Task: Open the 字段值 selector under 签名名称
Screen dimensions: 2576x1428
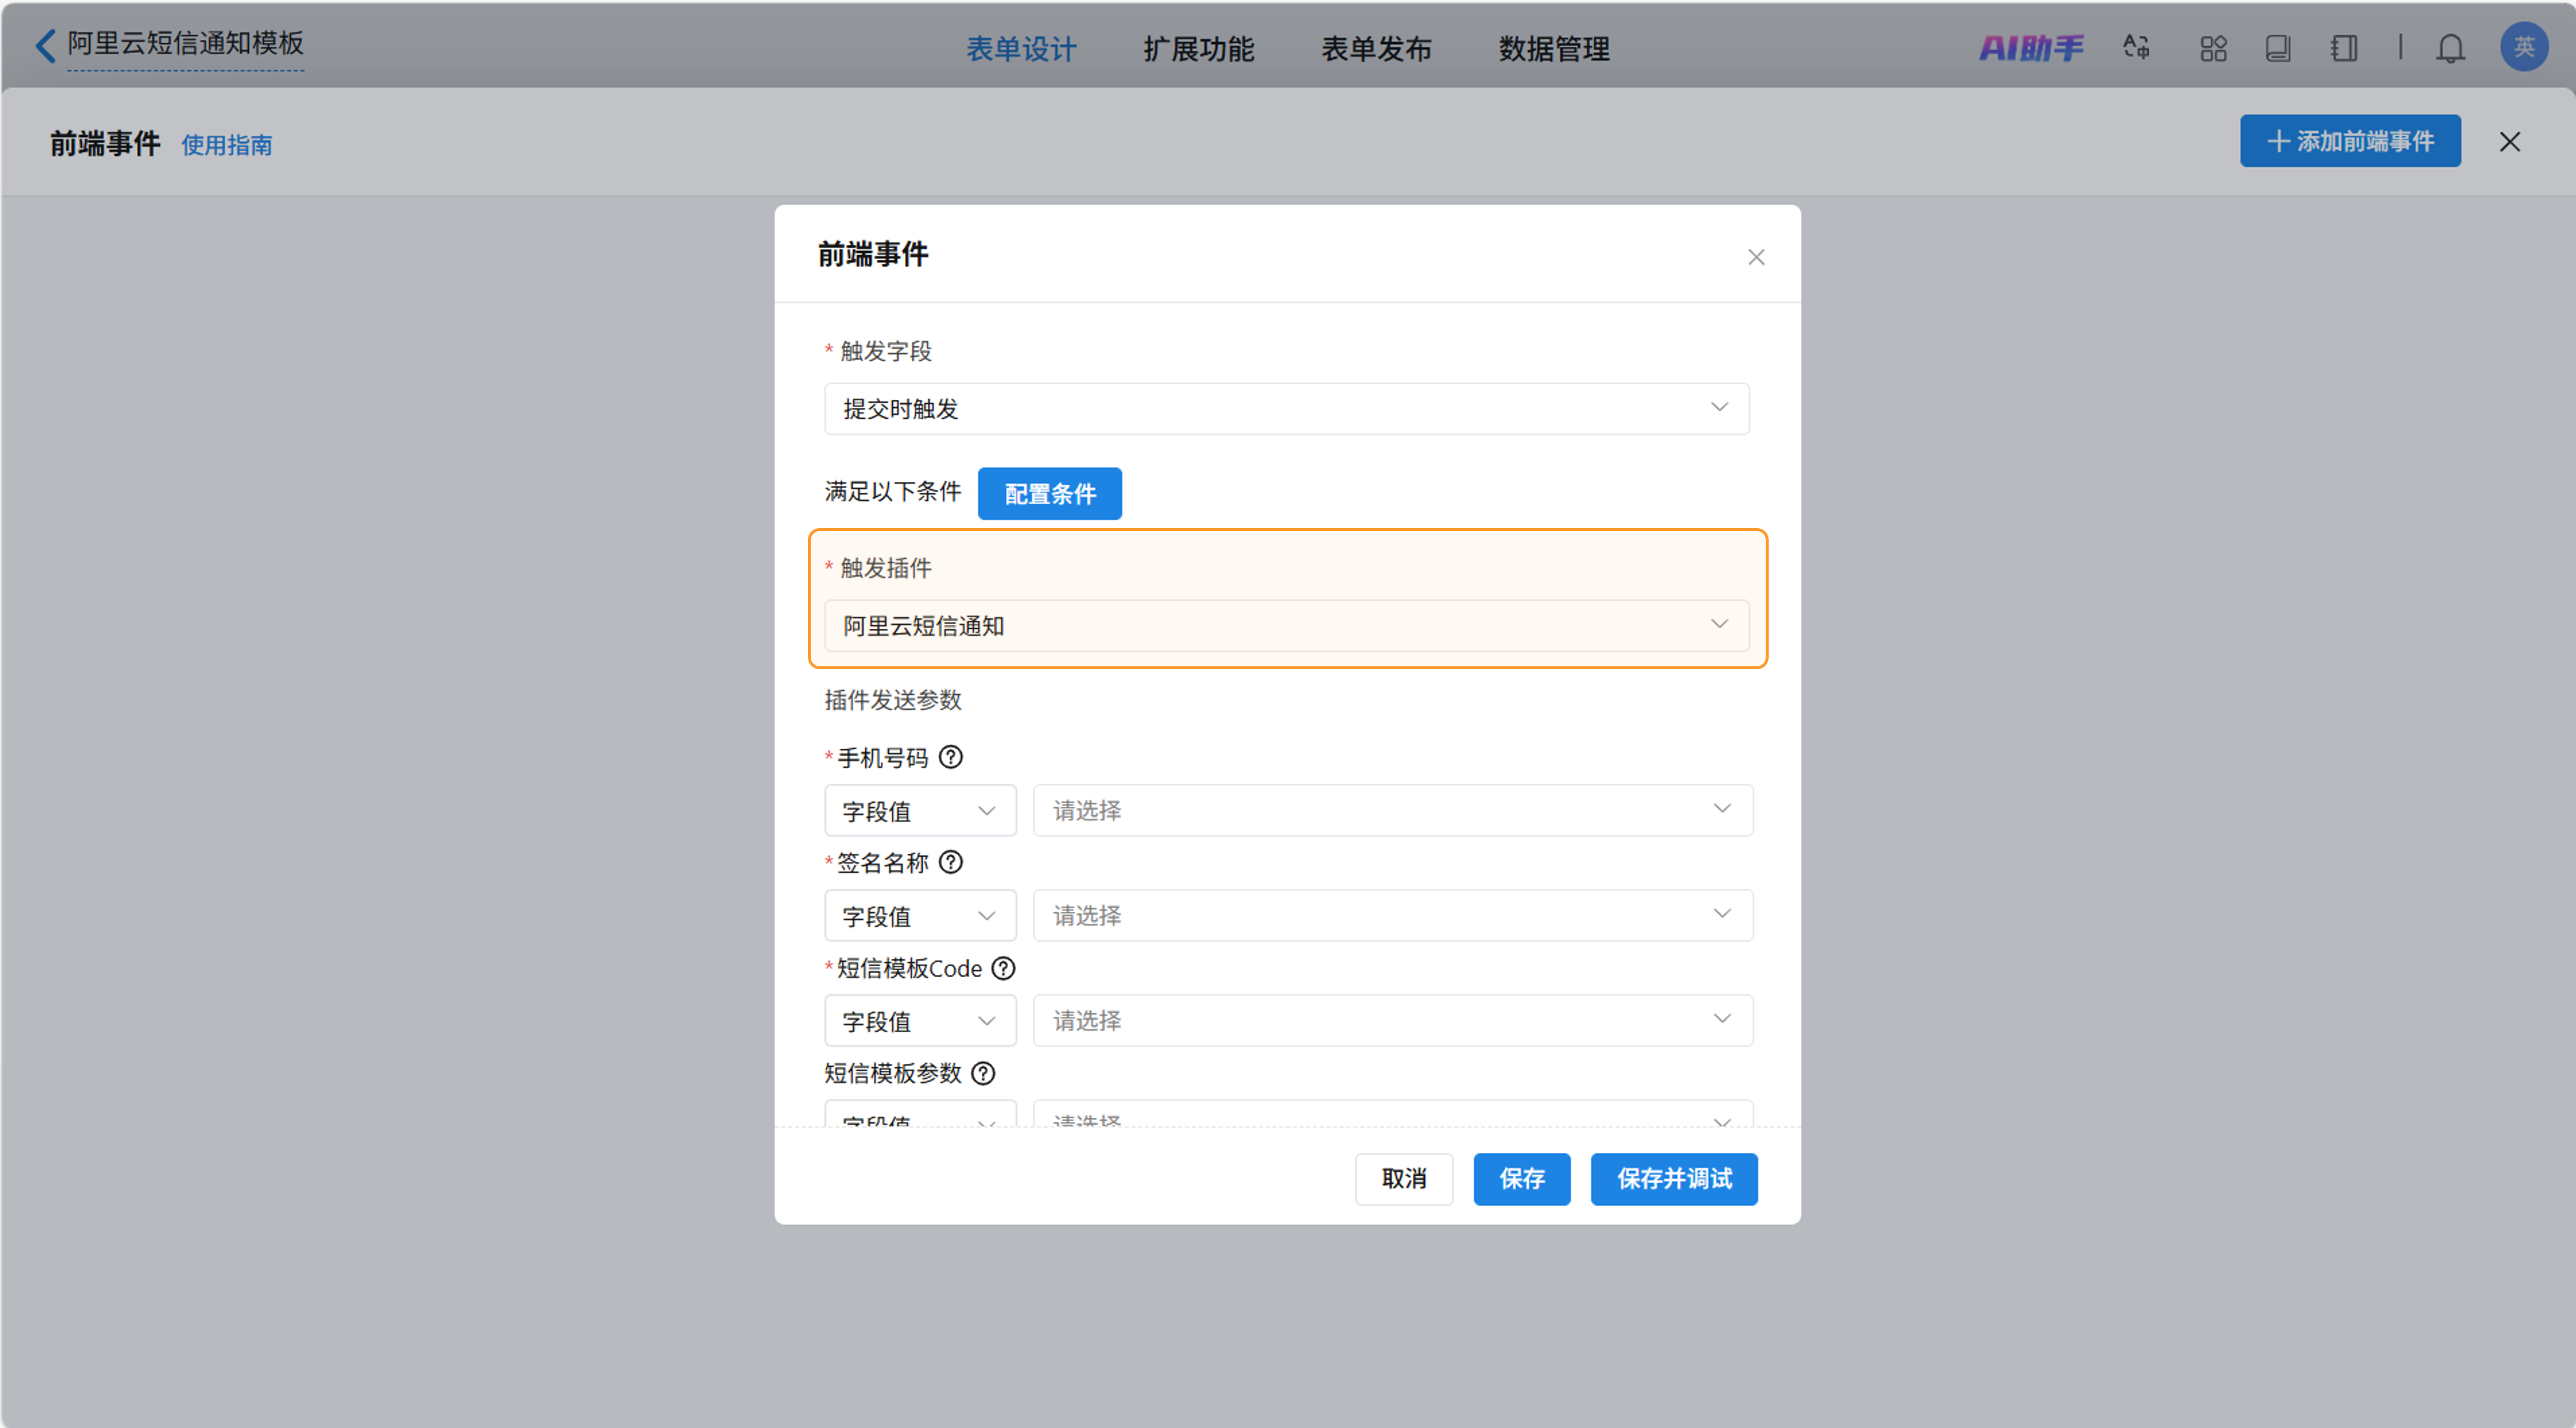Action: pos(919,915)
